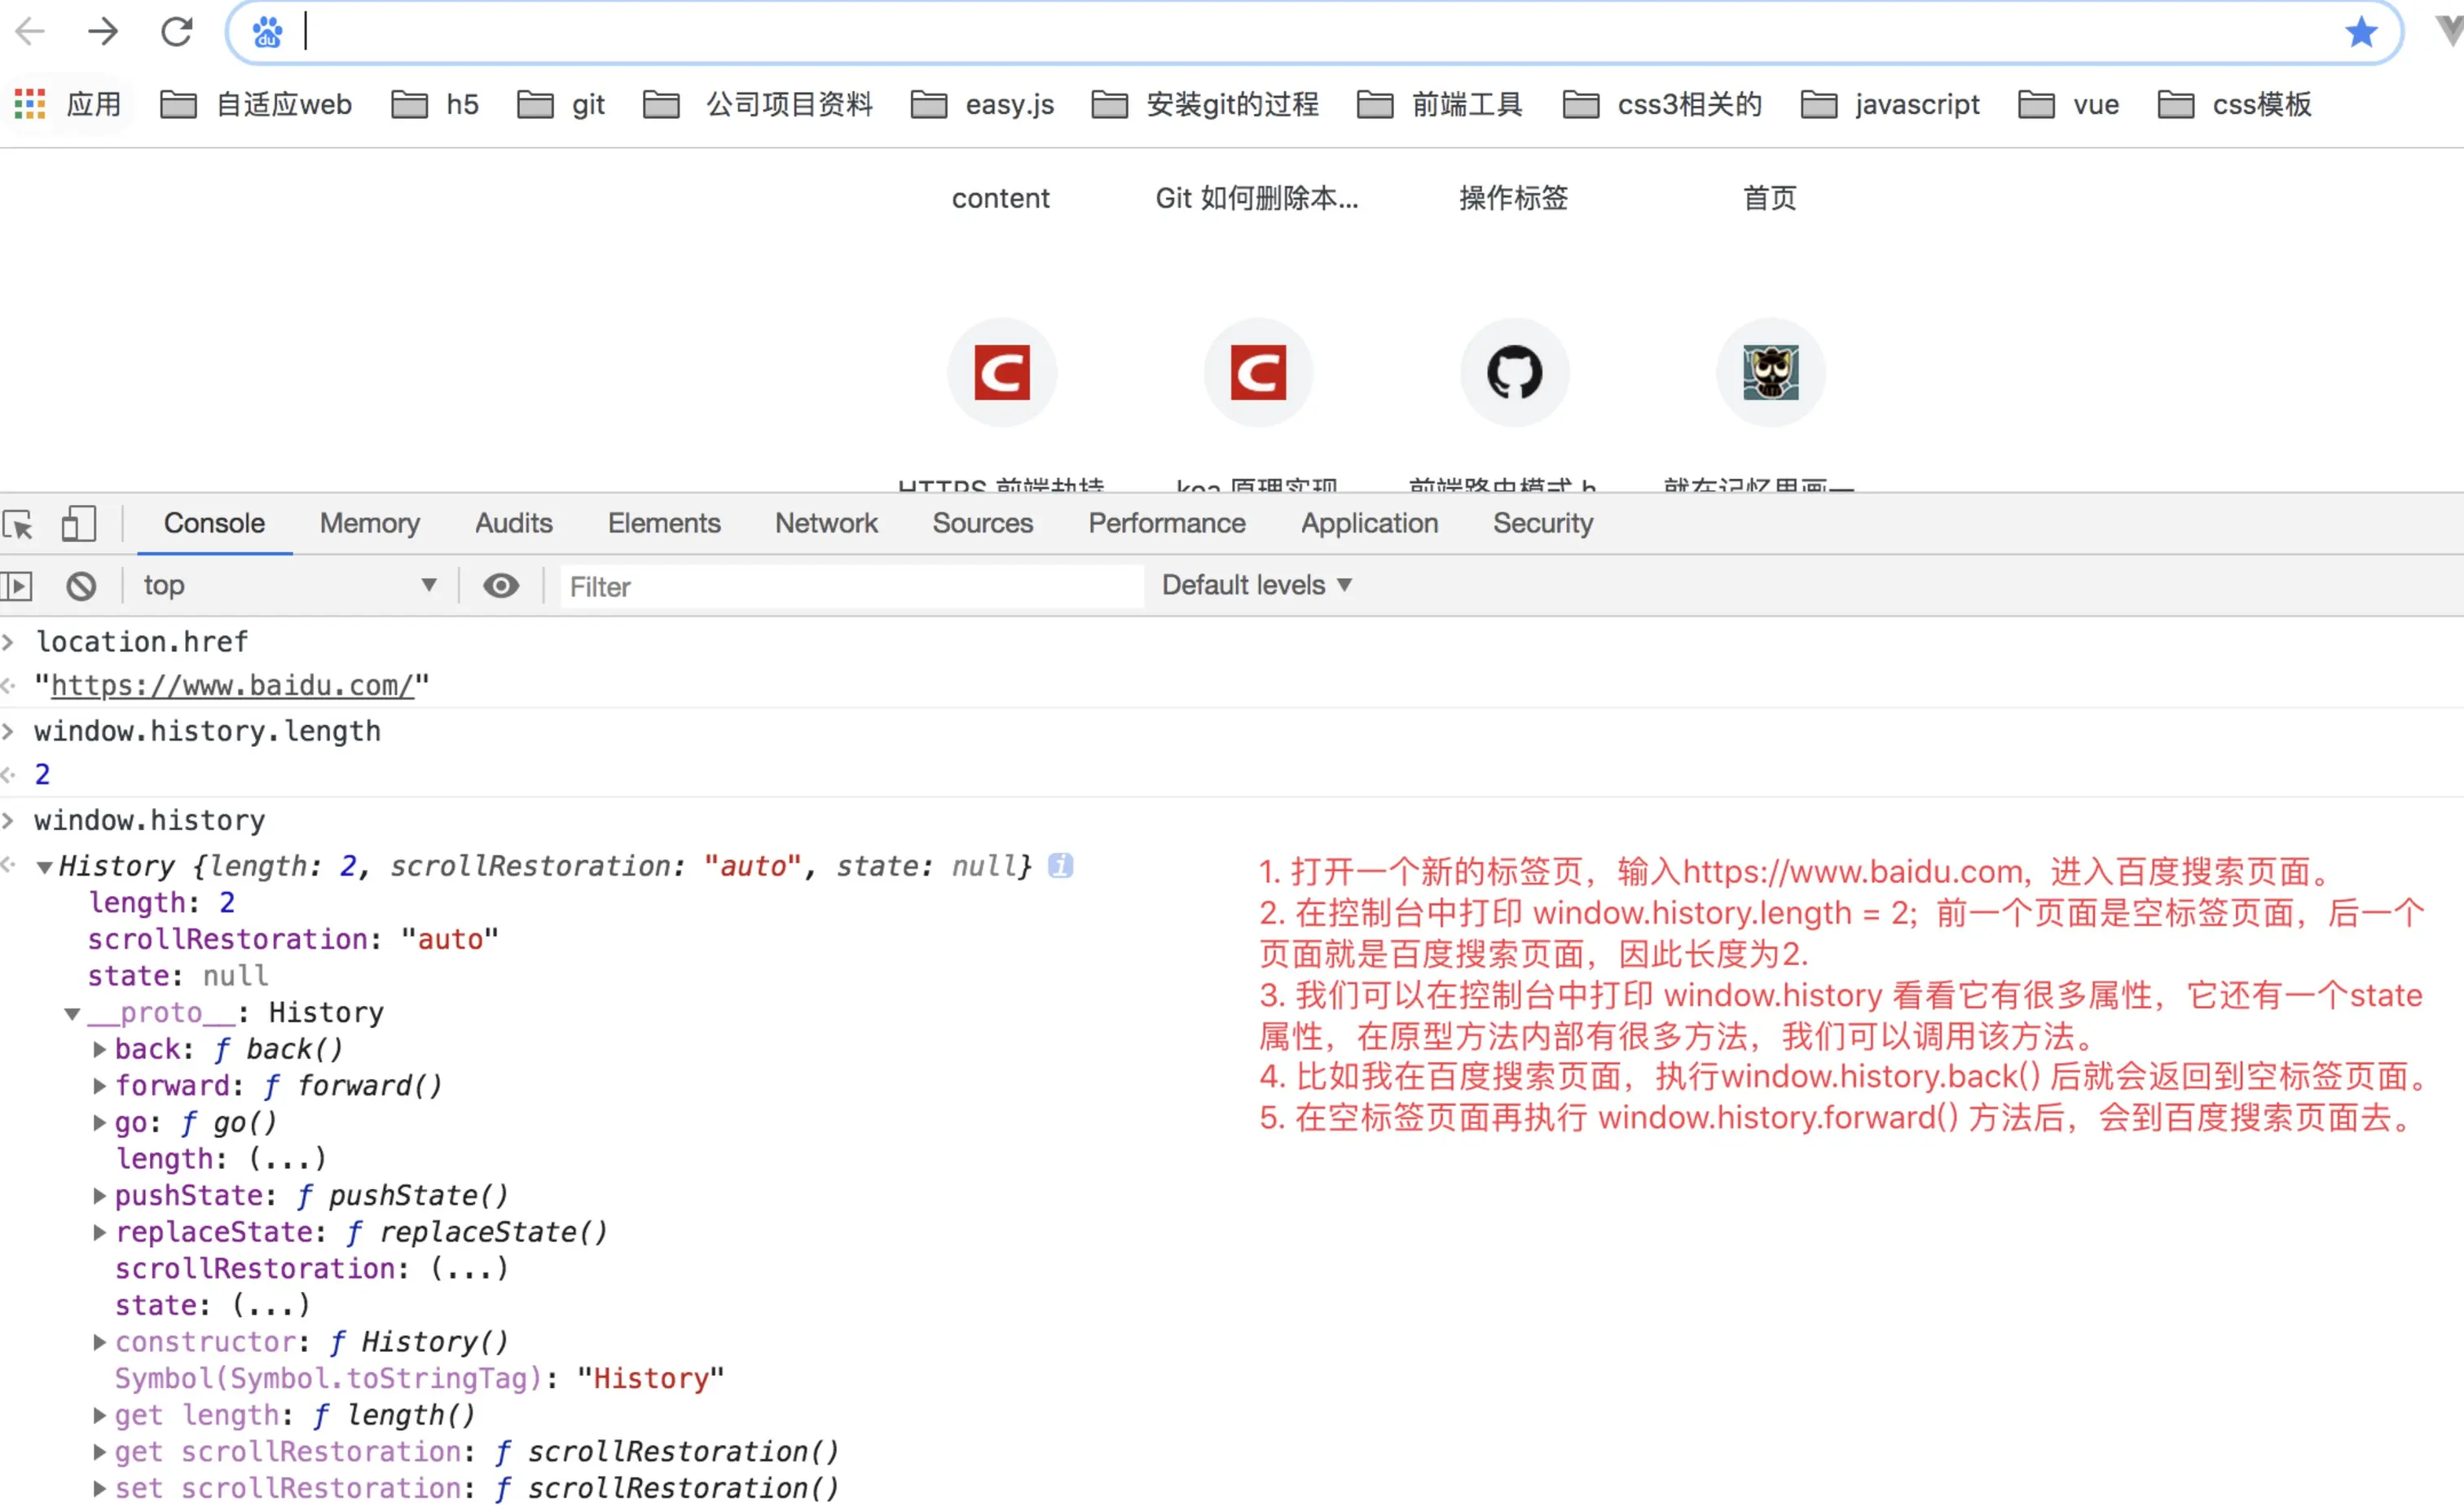The image size is (2464, 1506).
Task: Expand the pushState function entry
Action: [99, 1195]
